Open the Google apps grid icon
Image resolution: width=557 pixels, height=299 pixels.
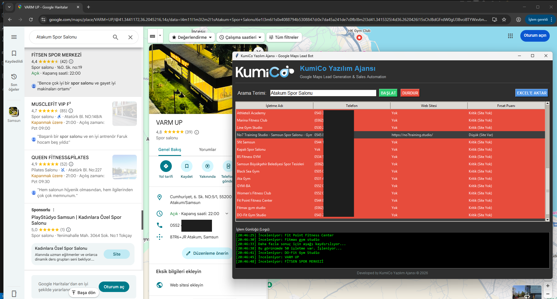[510, 36]
